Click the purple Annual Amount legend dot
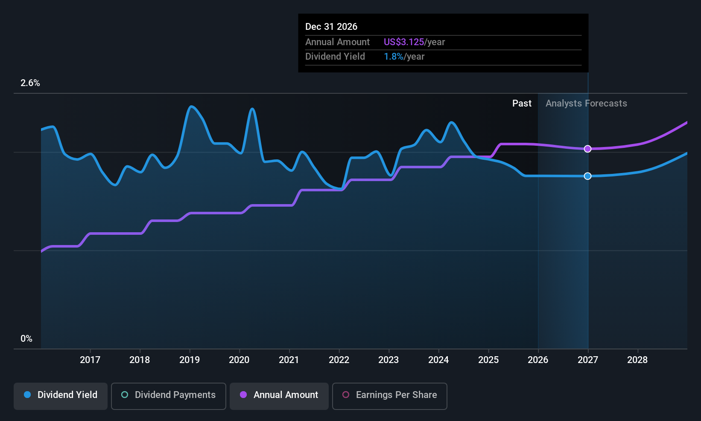Image resolution: width=701 pixels, height=421 pixels. point(243,395)
